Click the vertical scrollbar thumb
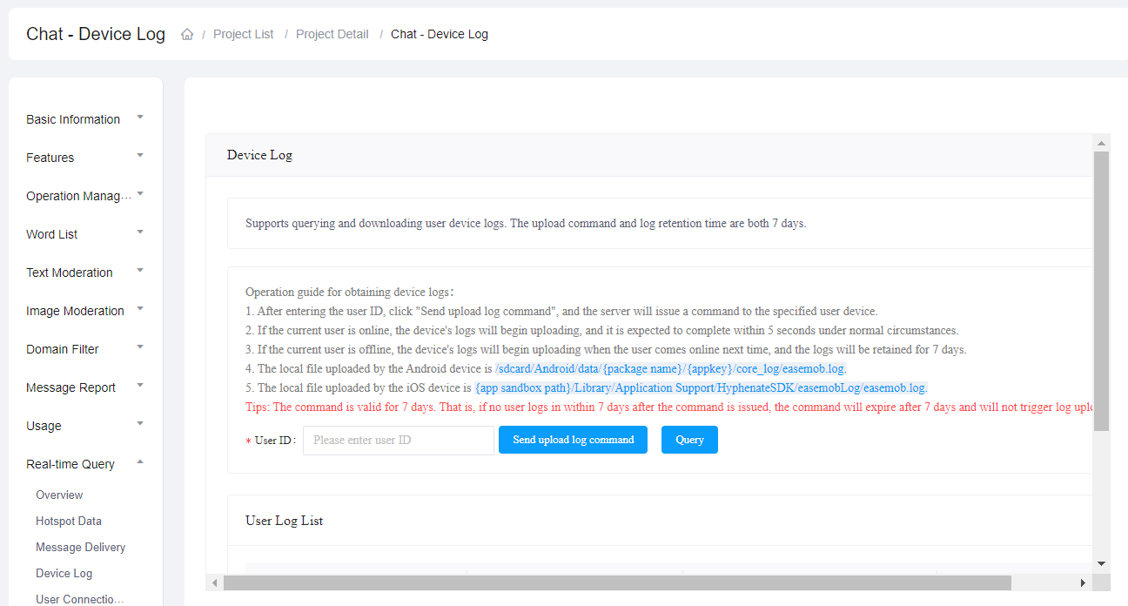 point(1102,291)
